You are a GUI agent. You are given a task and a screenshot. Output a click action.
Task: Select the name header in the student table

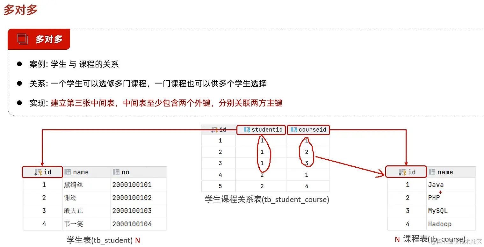[x=87, y=172]
